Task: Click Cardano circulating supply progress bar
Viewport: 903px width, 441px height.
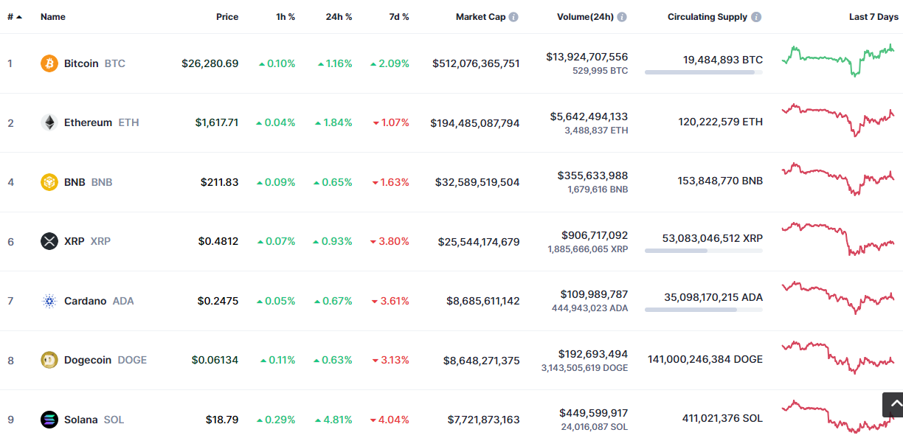Action: pyautogui.click(x=704, y=310)
